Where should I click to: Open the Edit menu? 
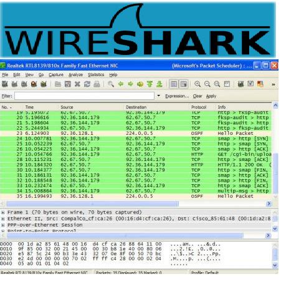point(17,75)
